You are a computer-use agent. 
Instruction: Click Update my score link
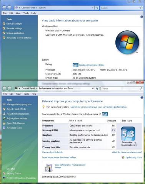[x=133, y=158]
